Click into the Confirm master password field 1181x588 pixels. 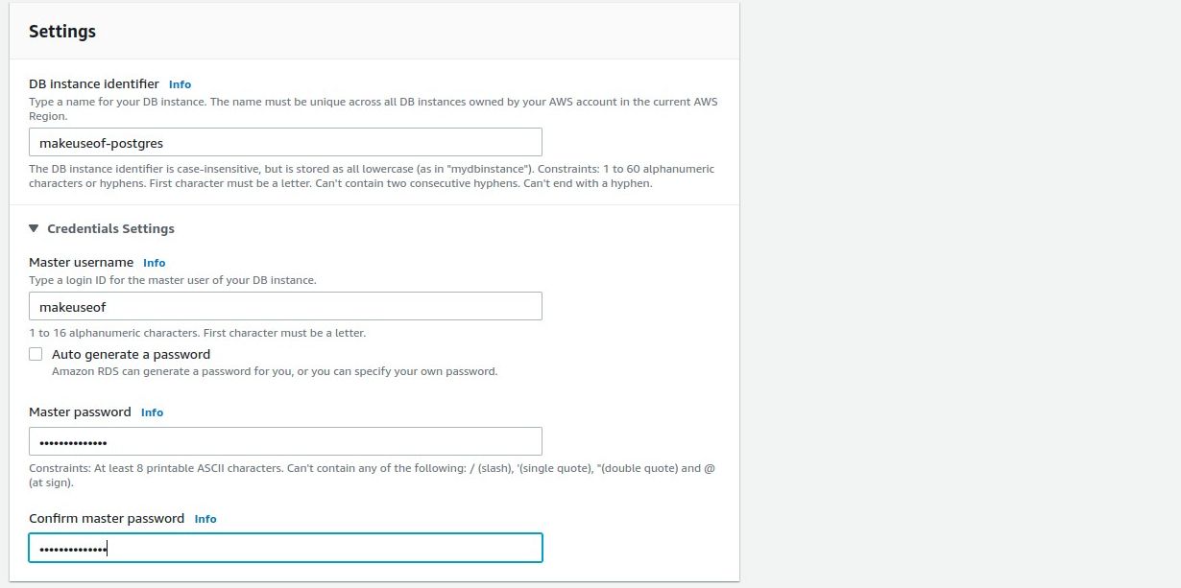click(285, 549)
